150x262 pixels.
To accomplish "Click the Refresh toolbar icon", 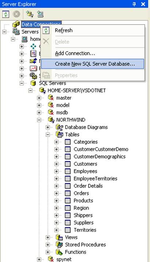I will coord(5,14).
